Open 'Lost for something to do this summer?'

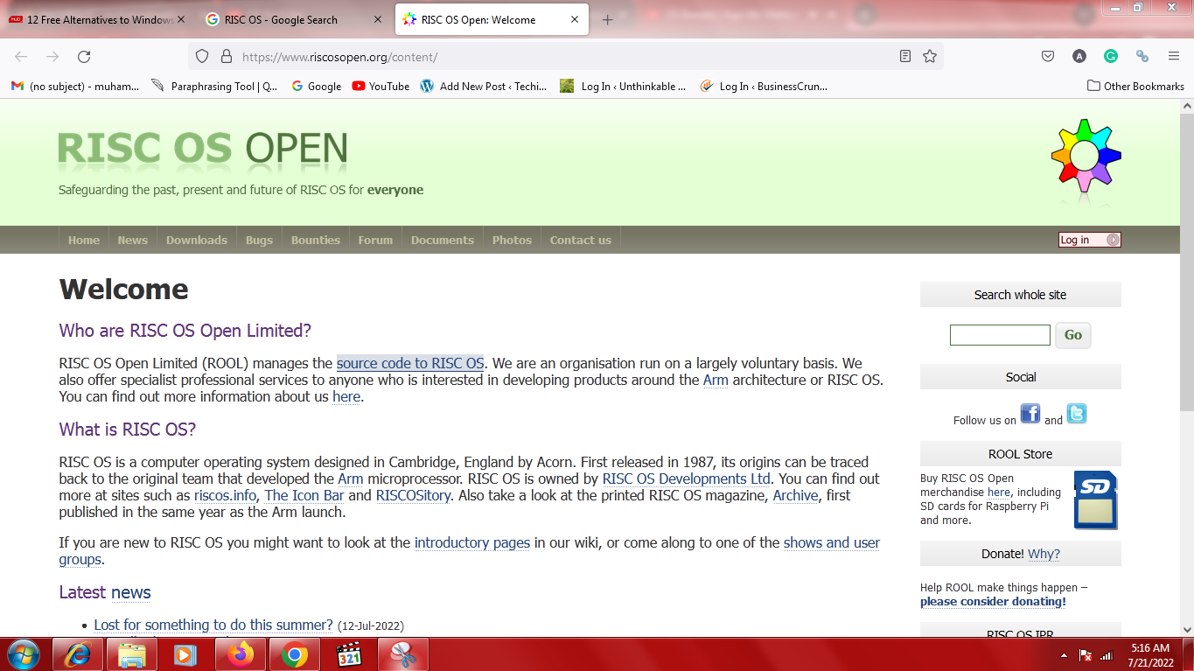(x=213, y=625)
